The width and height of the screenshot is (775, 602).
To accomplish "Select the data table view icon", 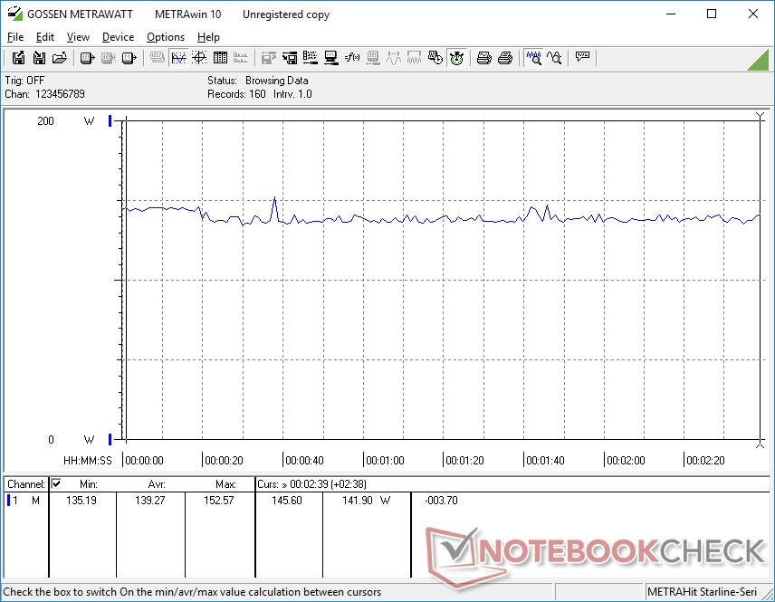I will (220, 58).
